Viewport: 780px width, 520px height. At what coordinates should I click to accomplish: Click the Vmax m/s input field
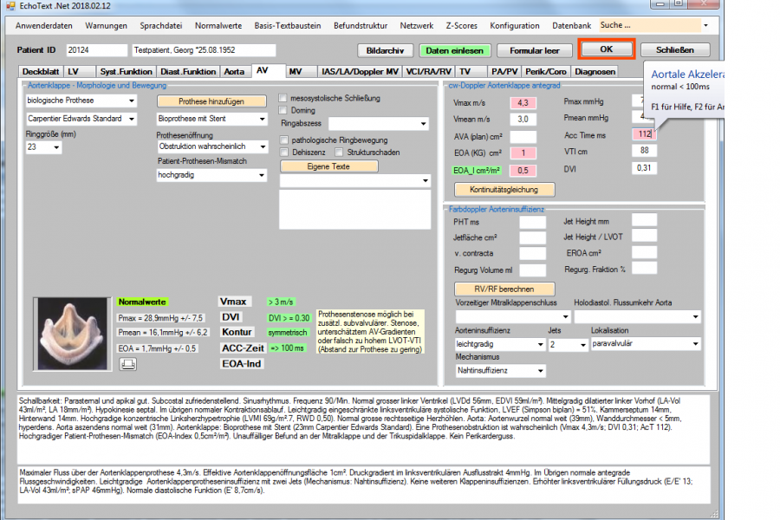(x=523, y=103)
